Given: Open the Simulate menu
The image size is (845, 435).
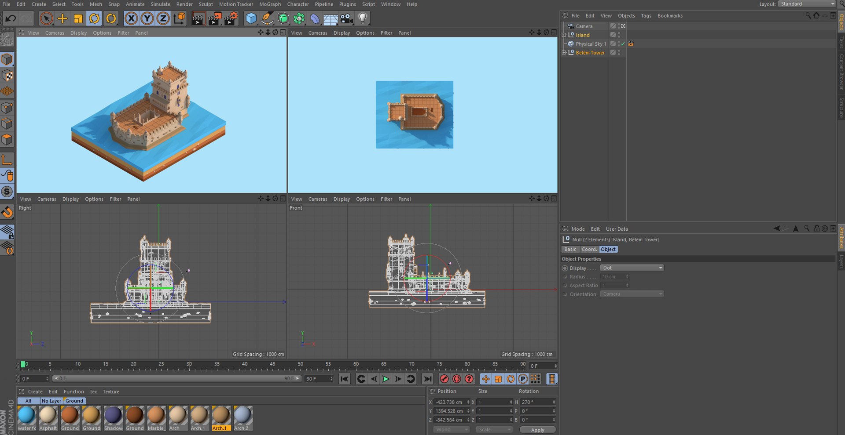Looking at the screenshot, I should tap(160, 4).
